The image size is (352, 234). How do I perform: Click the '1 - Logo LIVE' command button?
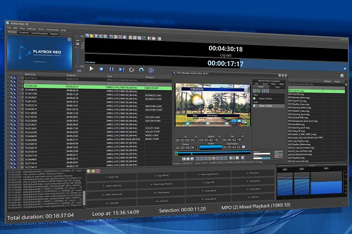pyautogui.click(x=112, y=177)
